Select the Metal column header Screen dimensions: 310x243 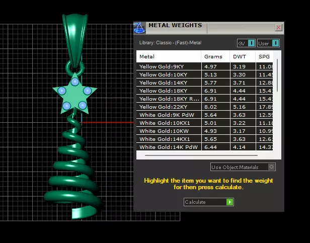coord(169,56)
